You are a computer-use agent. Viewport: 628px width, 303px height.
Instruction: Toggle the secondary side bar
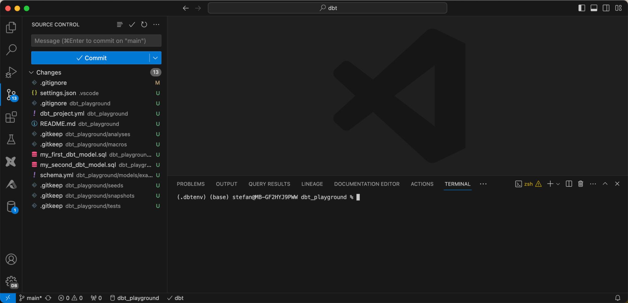pyautogui.click(x=606, y=8)
